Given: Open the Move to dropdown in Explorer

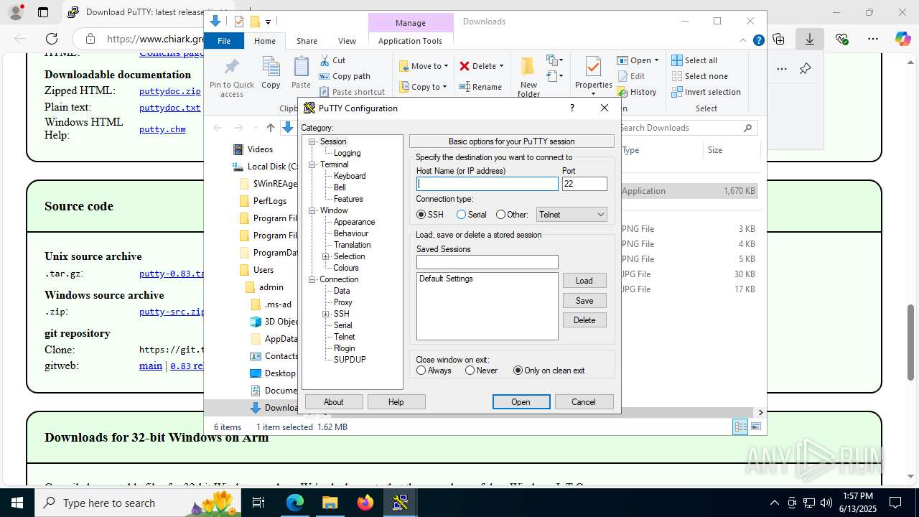Looking at the screenshot, I should 424,66.
